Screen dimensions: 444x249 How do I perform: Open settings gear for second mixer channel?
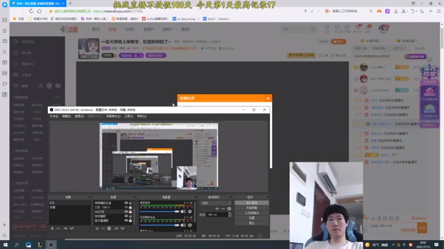click(x=189, y=225)
